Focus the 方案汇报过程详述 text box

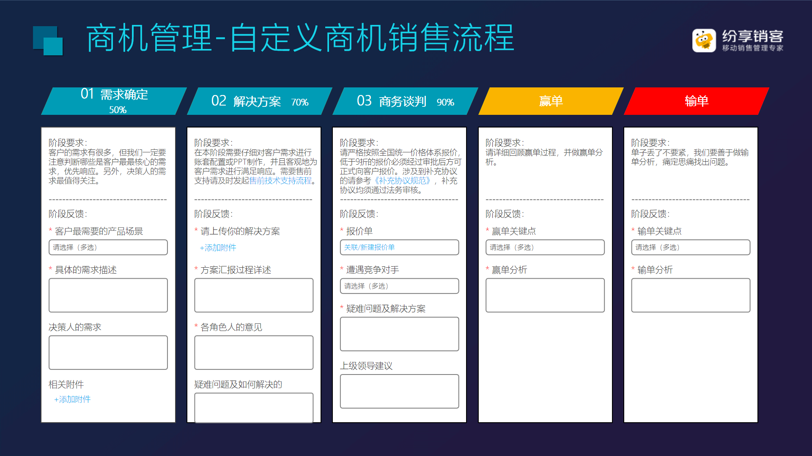254,295
